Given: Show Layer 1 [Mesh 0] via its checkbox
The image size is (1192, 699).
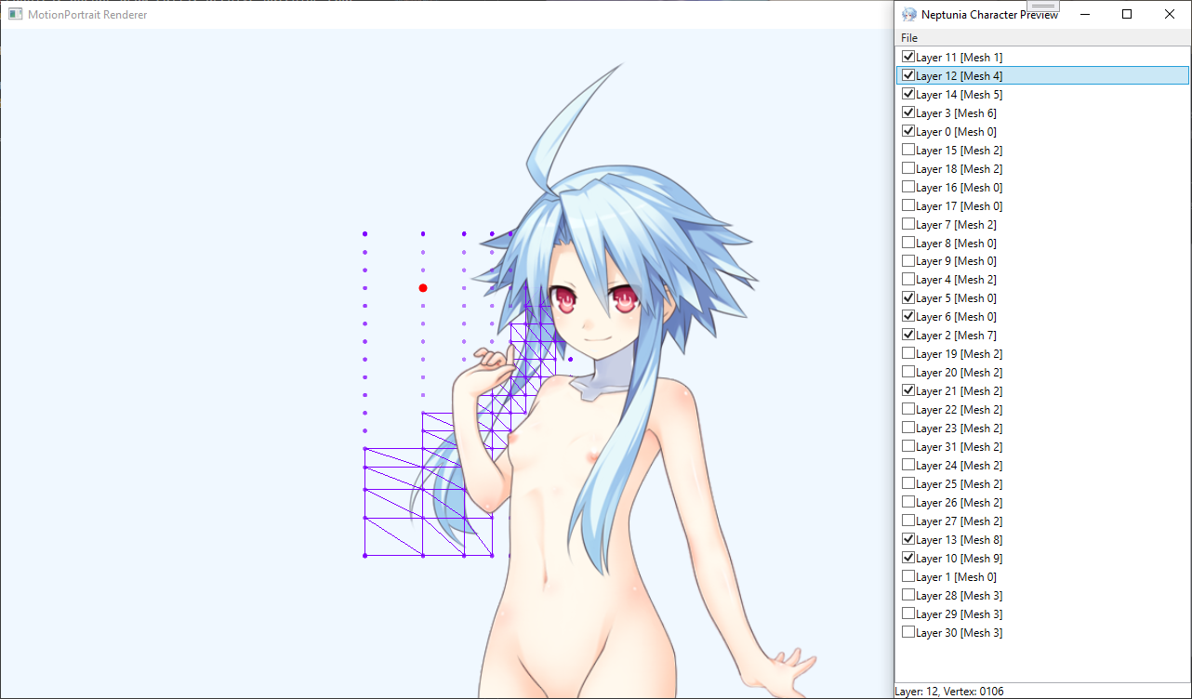Looking at the screenshot, I should (x=908, y=576).
